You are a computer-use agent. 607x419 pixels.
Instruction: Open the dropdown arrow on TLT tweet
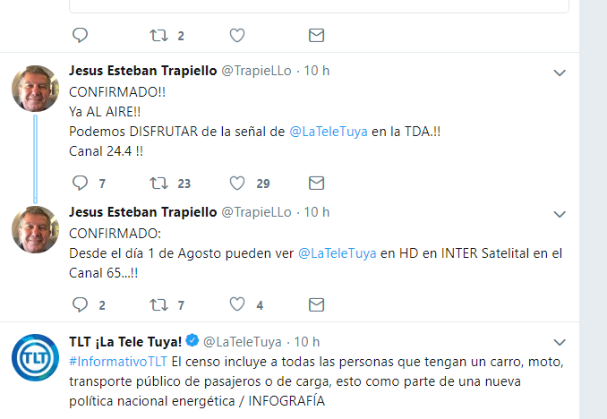click(560, 343)
